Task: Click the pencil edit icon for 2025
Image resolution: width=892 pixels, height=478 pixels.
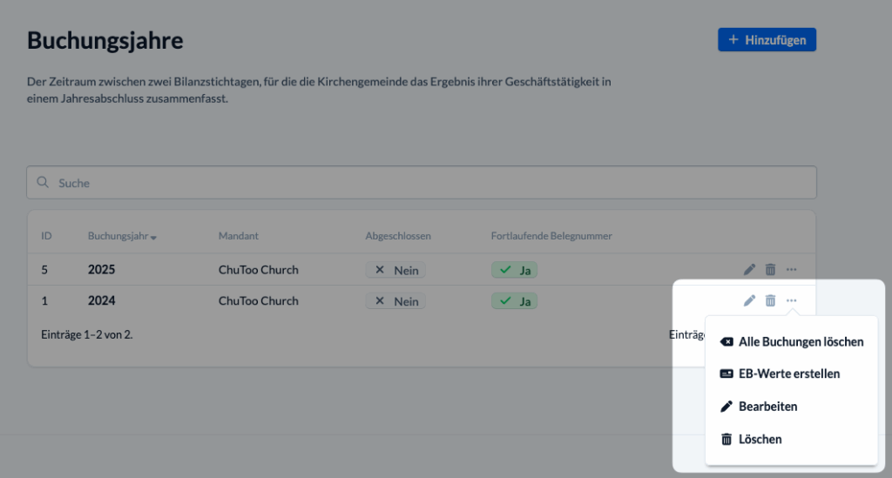Action: tap(749, 270)
